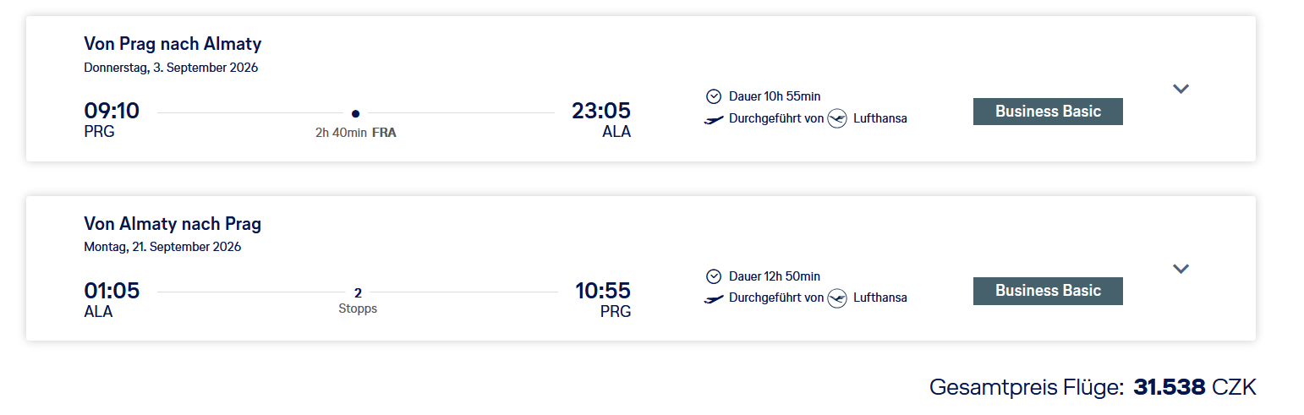Click the Von Almaty nach Prag heading
This screenshot has width=1304, height=415.
(x=173, y=224)
